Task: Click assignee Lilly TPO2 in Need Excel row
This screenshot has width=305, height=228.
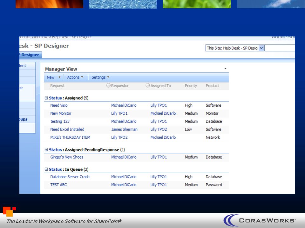Action: tap(159, 129)
